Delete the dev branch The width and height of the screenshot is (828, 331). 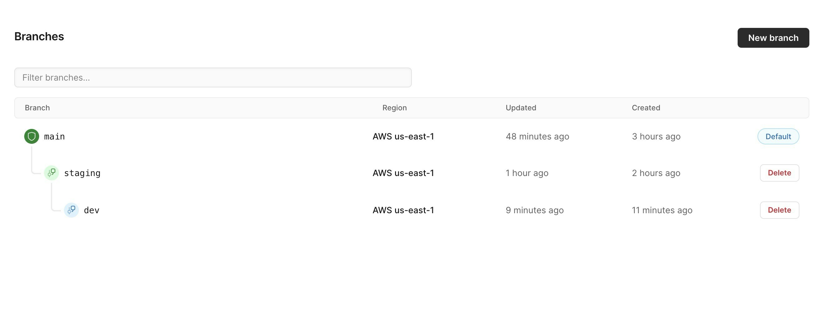(x=779, y=210)
